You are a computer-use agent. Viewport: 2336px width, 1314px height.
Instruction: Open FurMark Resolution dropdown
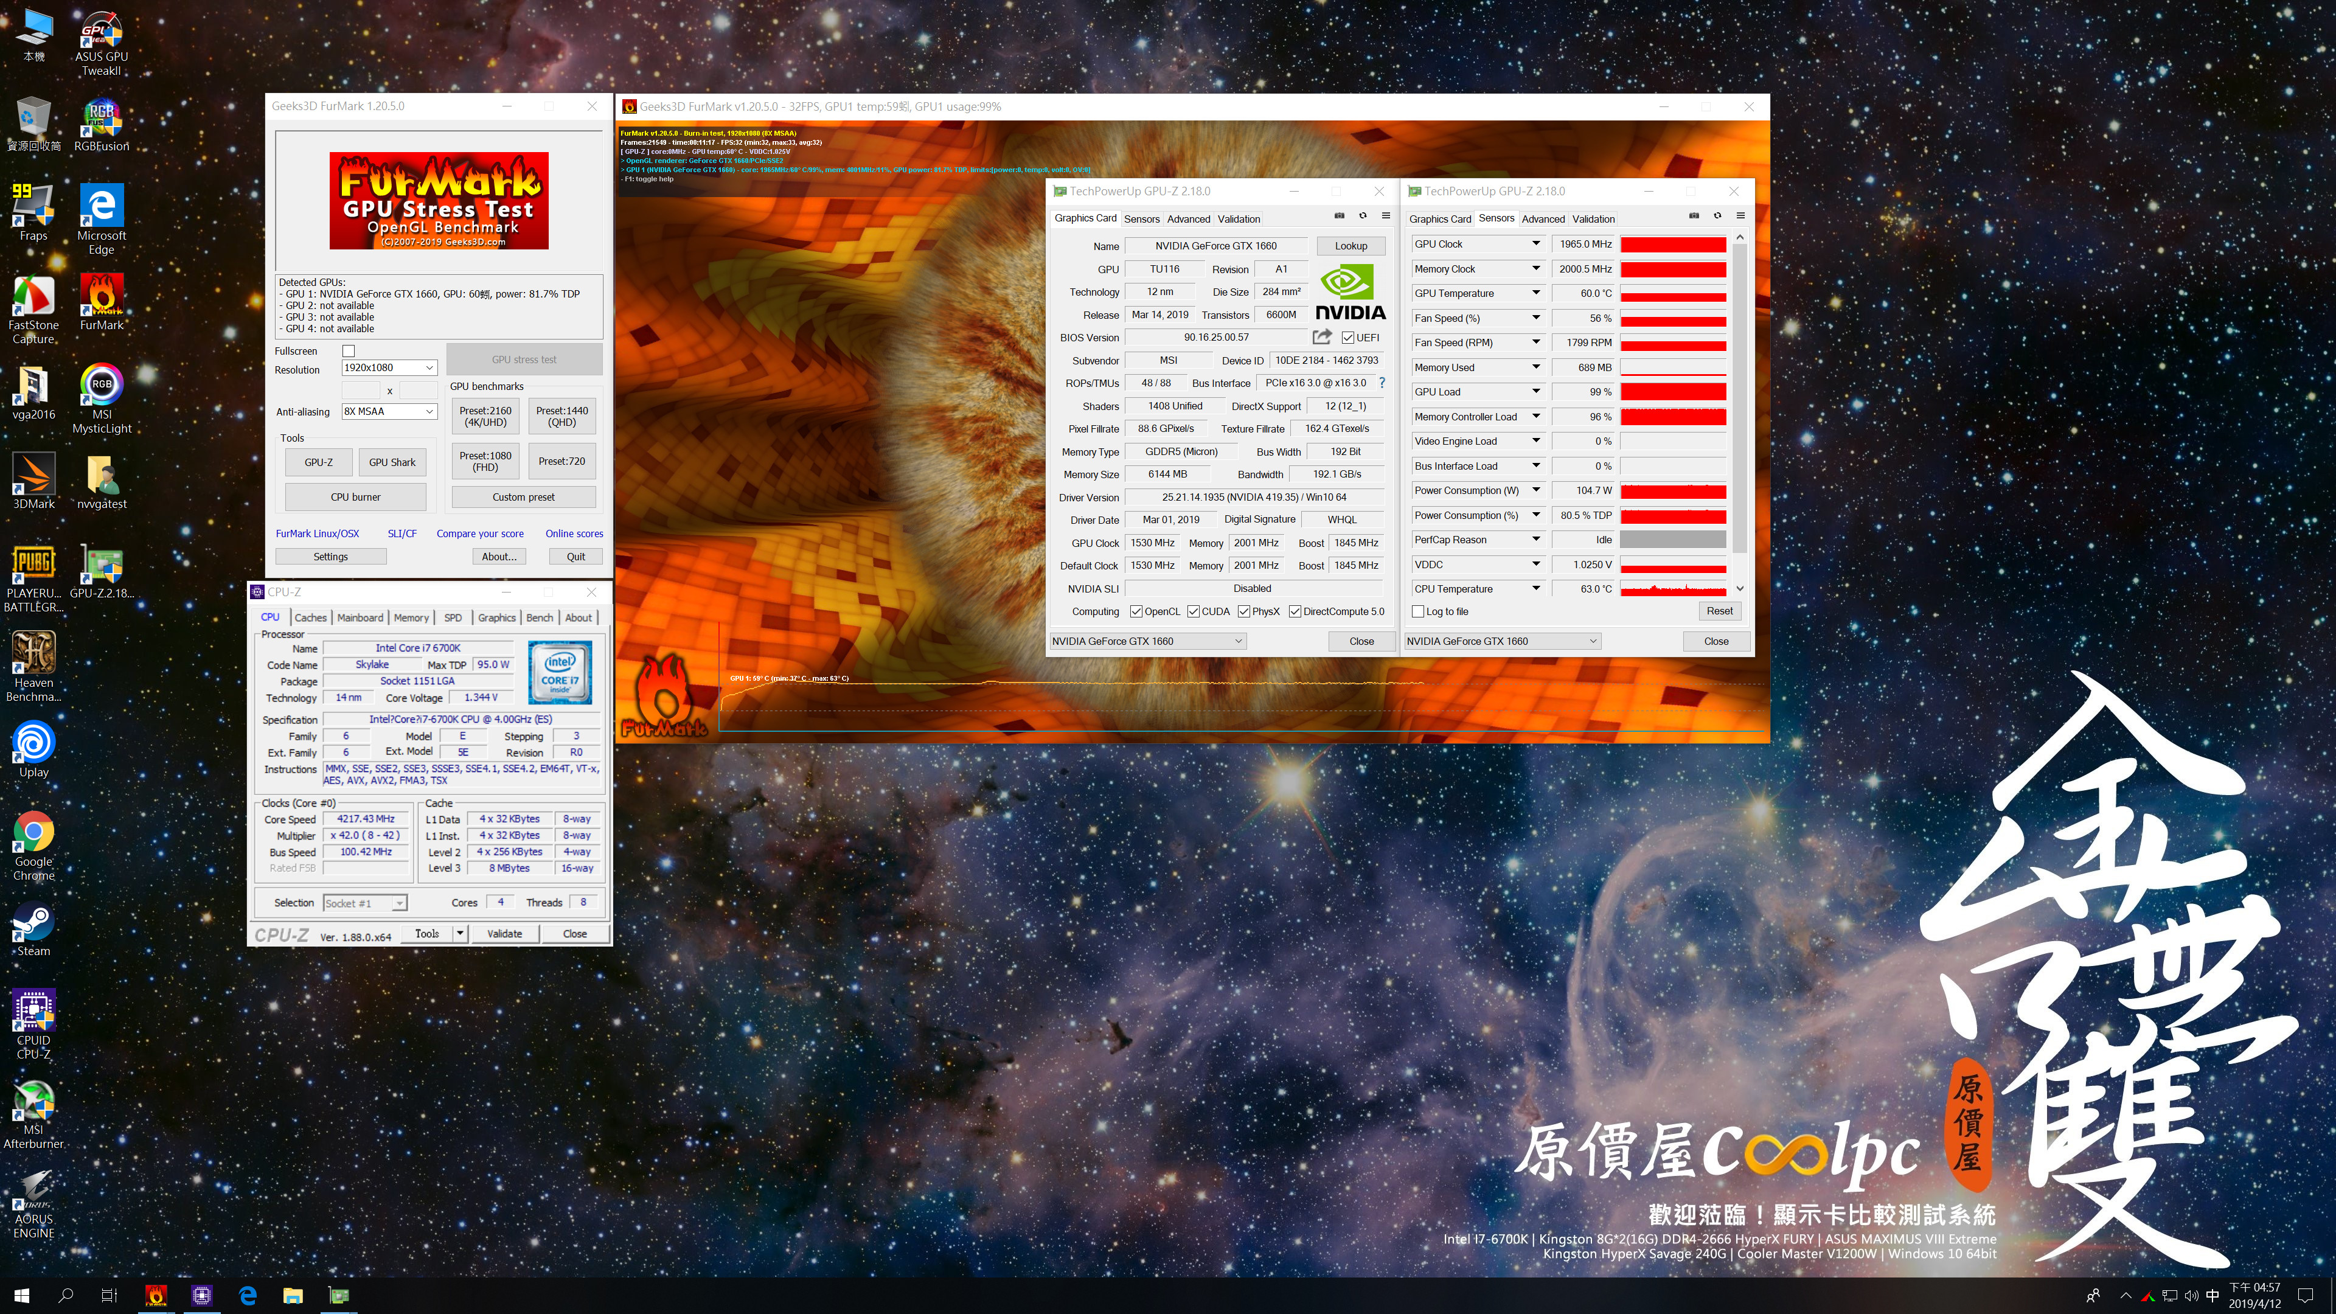(389, 367)
